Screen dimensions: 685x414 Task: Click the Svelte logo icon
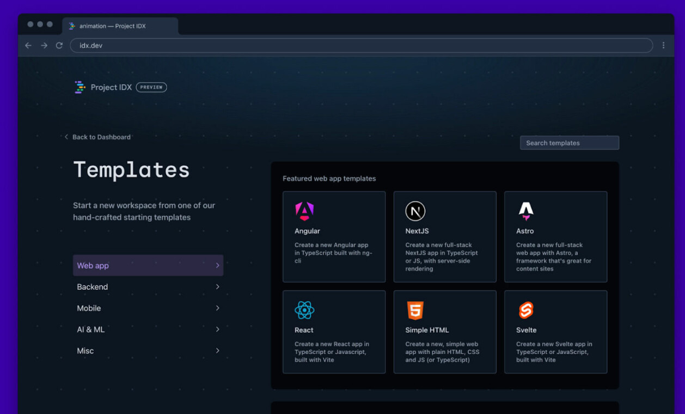[x=526, y=310]
